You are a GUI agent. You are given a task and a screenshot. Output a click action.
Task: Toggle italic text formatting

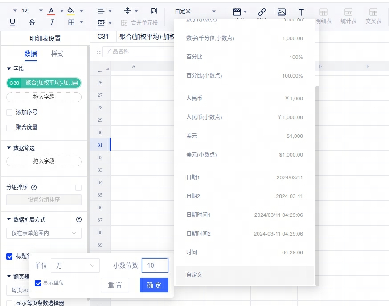point(52,22)
